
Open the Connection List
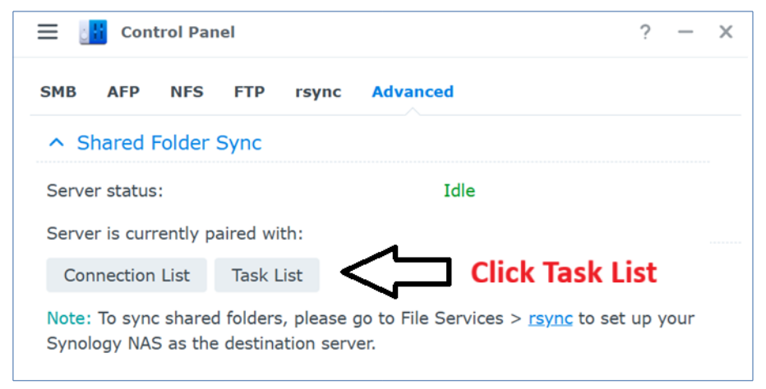pos(127,275)
